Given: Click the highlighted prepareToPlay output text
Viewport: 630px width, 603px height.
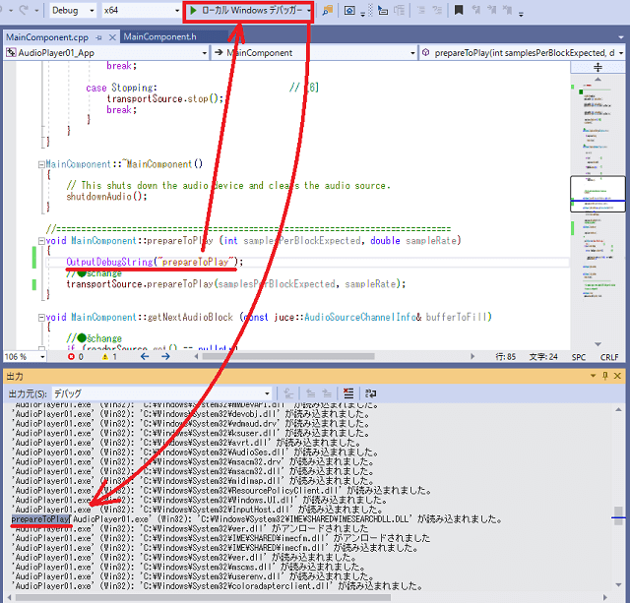Looking at the screenshot, I should [41, 519].
